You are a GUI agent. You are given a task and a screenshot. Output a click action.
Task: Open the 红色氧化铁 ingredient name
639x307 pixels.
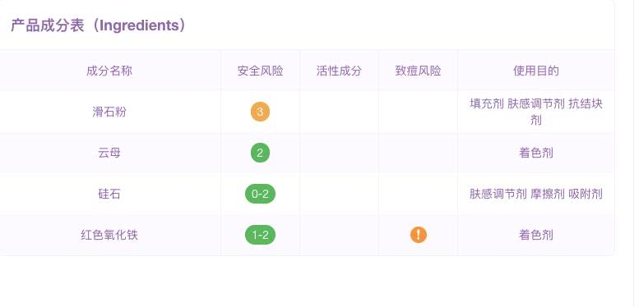(x=109, y=235)
